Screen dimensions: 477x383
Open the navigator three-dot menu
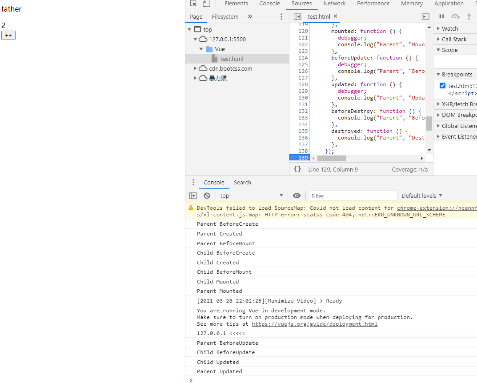(x=281, y=17)
